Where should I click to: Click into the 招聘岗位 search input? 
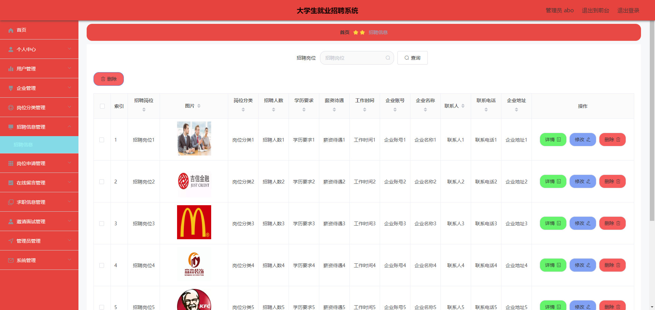(357, 58)
